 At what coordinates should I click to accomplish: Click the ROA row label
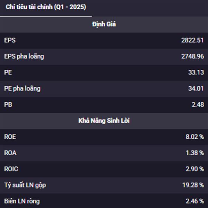(x=10, y=153)
